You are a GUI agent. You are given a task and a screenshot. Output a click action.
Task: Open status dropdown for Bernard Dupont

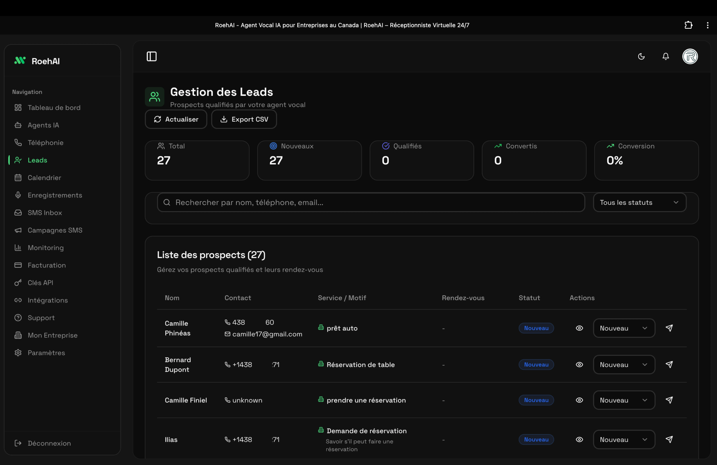coord(624,365)
